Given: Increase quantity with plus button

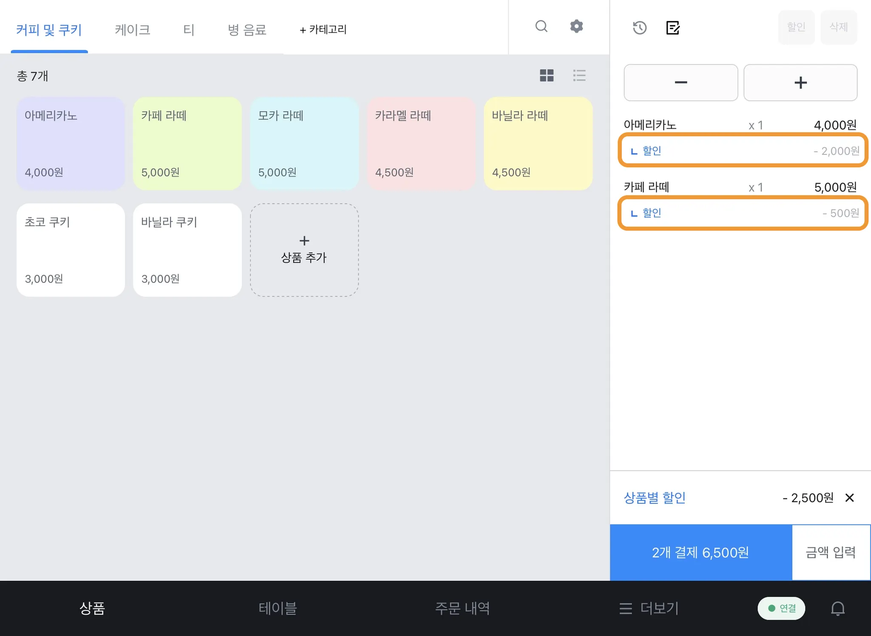Looking at the screenshot, I should click(x=800, y=83).
